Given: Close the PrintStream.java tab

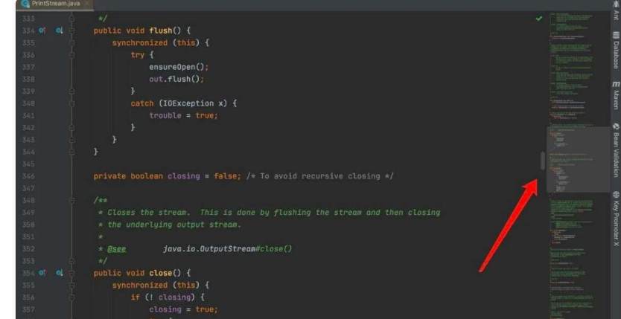Looking at the screenshot, I should [89, 4].
